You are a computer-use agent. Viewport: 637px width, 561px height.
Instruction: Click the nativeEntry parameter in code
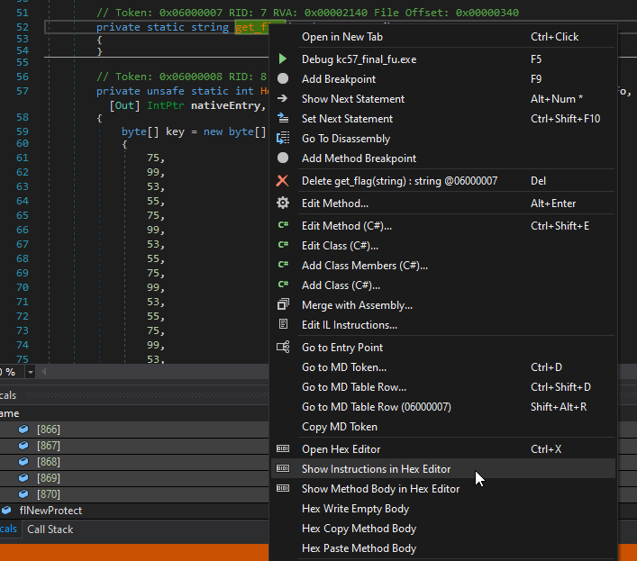pyautogui.click(x=226, y=105)
